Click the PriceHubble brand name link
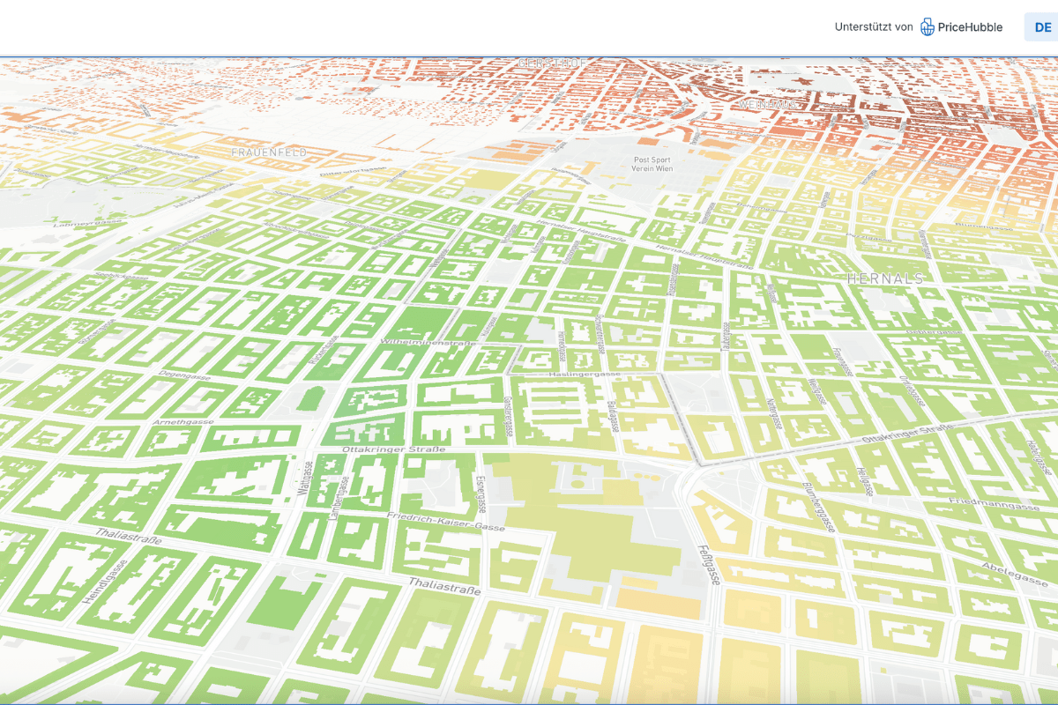 point(970,27)
